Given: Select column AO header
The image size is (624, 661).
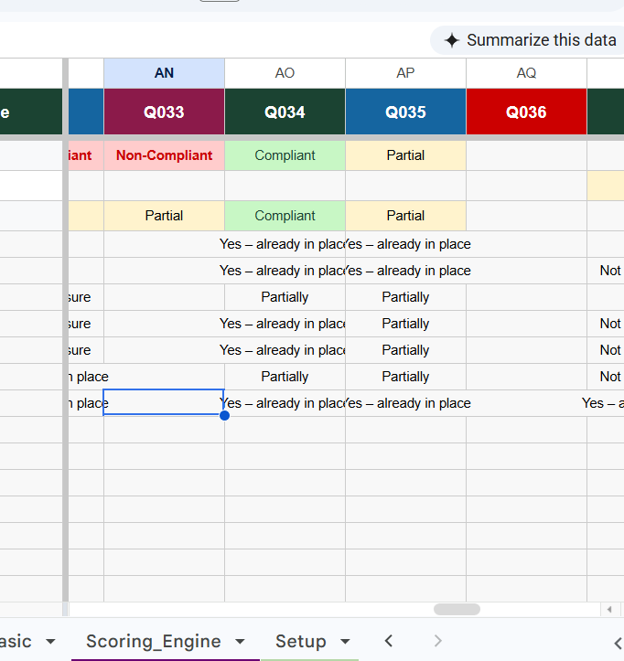Looking at the screenshot, I should (x=285, y=73).
